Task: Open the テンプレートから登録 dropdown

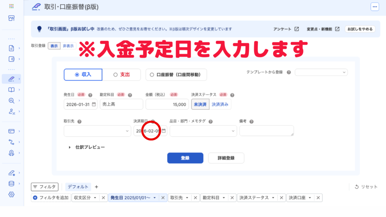Action: click(321, 72)
